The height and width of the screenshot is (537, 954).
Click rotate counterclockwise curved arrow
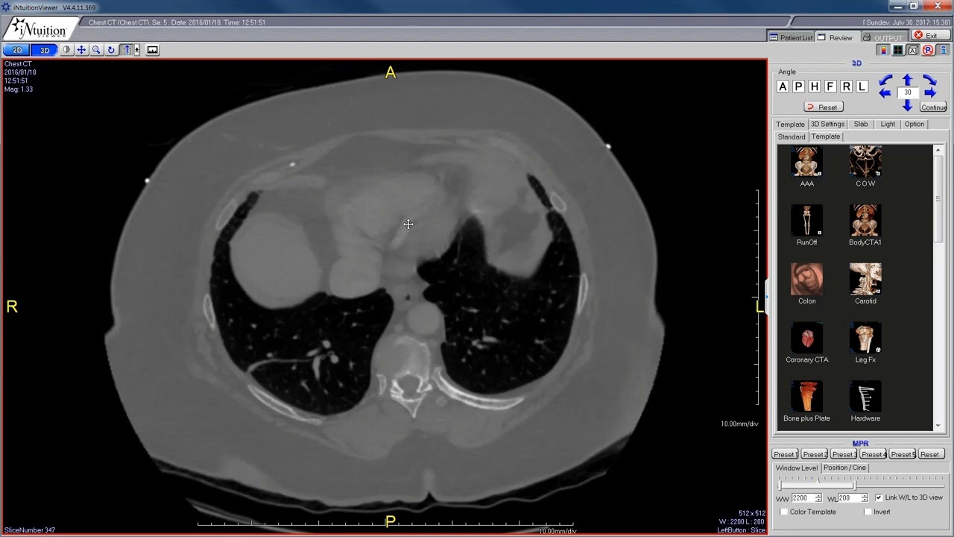pos(885,80)
